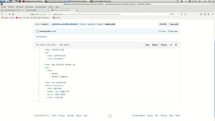Delete this file with the trash icon
215x121 pixels.
[x=176, y=45]
